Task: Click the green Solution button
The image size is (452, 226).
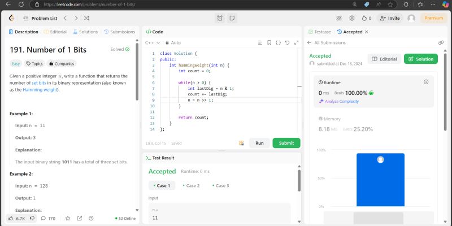Action: click(x=421, y=59)
